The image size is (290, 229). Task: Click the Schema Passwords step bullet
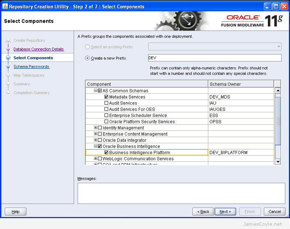[x=8, y=67]
